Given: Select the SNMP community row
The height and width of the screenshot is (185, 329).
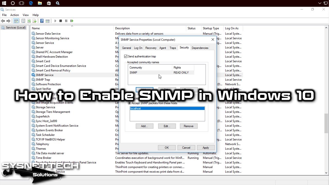Looking at the screenshot, I should click(x=161, y=73).
